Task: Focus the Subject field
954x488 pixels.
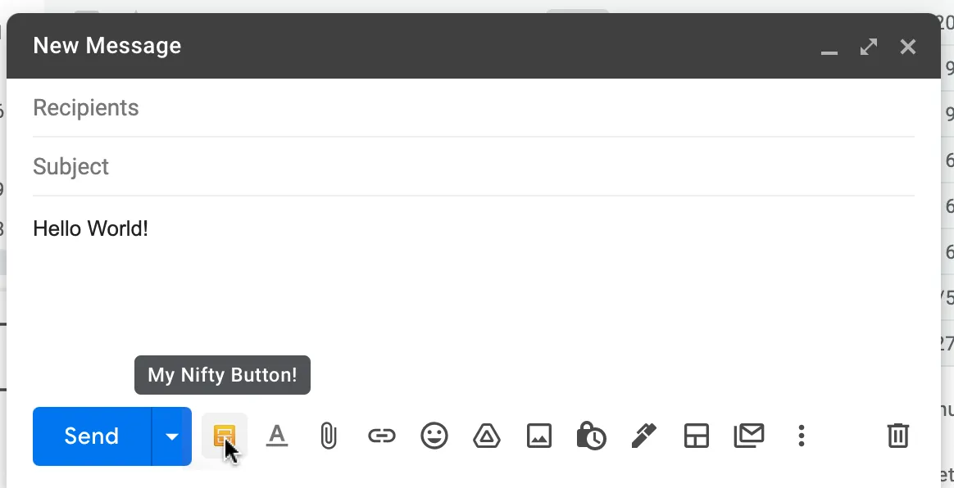Action: (474, 166)
